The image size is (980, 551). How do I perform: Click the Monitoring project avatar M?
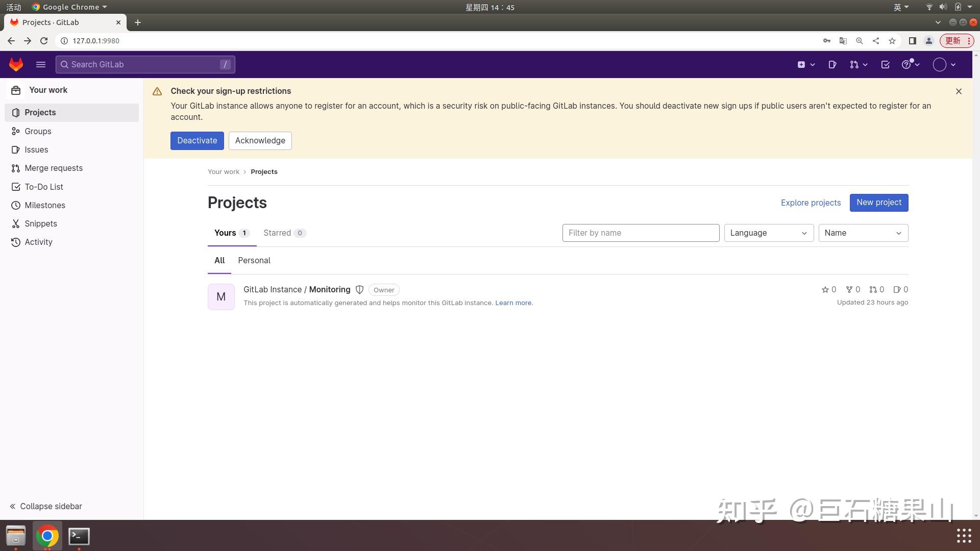click(221, 297)
